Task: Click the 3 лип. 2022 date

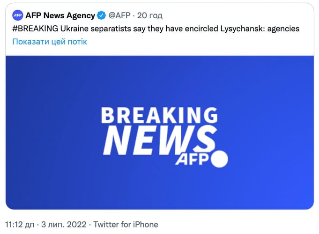Action: point(64,225)
